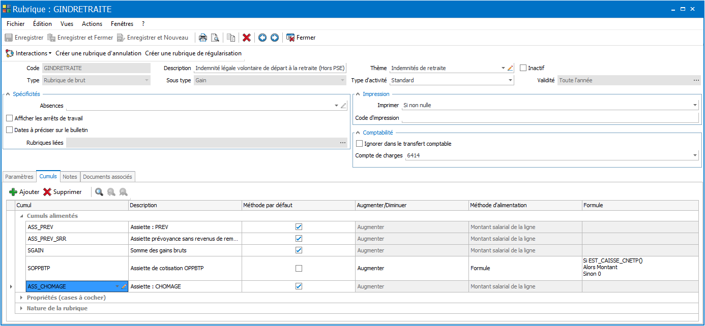Click Enregistrer et Fermer toolbar button

point(80,38)
